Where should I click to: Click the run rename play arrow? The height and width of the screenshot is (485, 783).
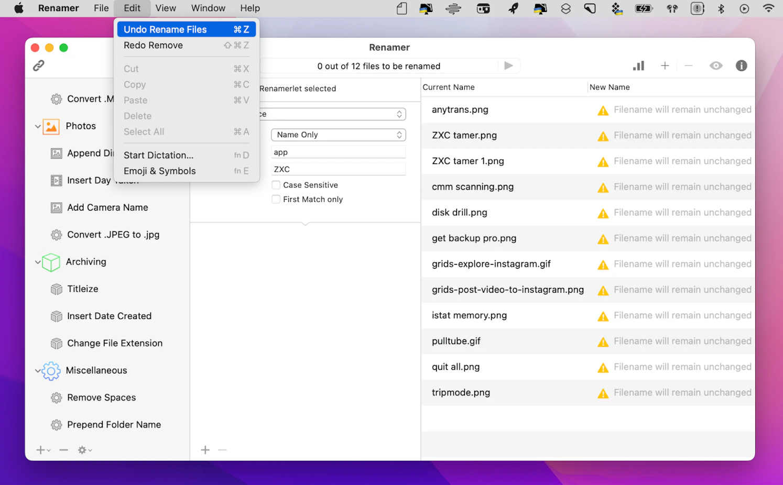click(x=508, y=65)
